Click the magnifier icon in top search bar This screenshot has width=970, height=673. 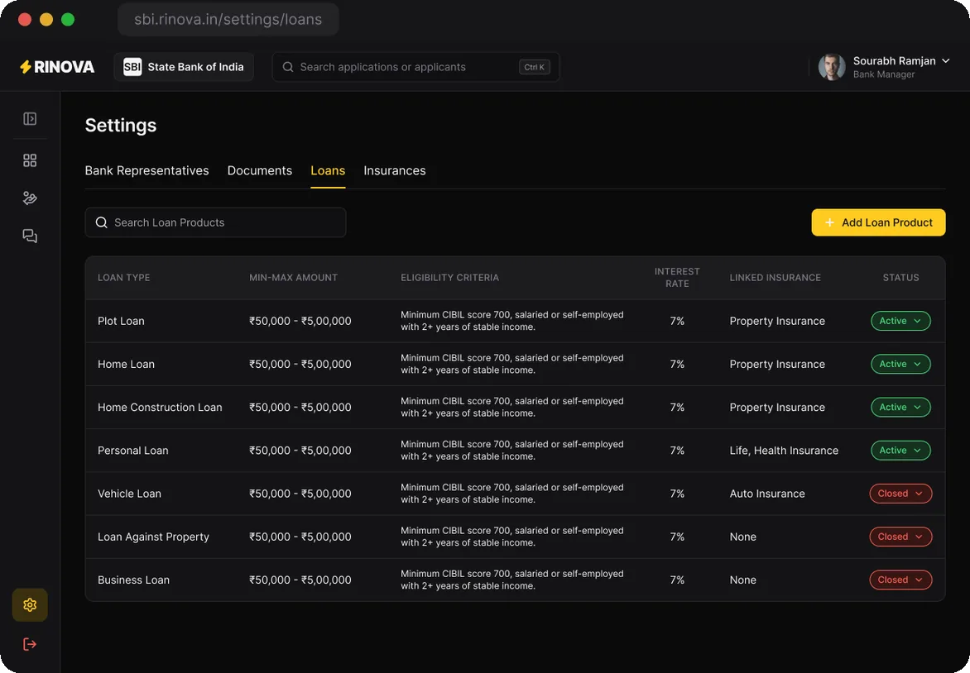coord(288,67)
